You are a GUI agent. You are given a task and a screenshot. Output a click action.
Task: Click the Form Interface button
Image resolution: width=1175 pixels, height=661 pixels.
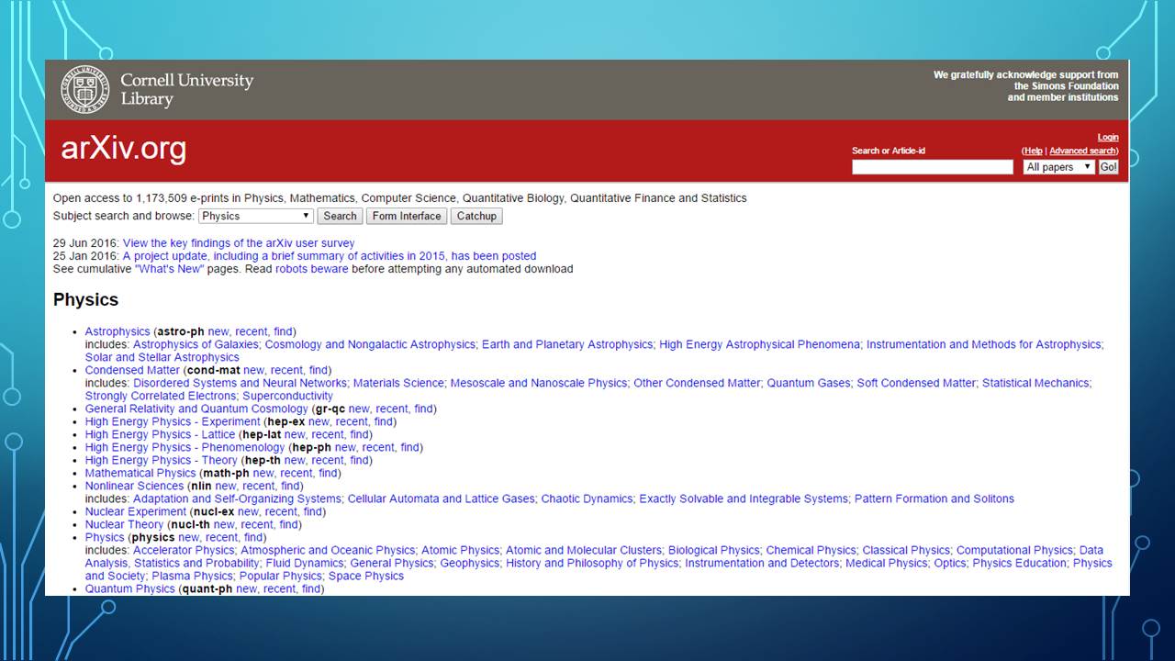pyautogui.click(x=408, y=216)
